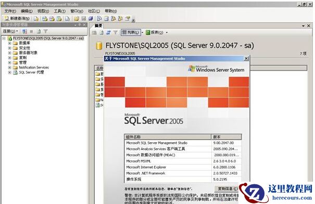Image resolution: width=315 pixels, height=204 pixels.
Task: Click the 列表 (List) view button
Action: (130, 32)
